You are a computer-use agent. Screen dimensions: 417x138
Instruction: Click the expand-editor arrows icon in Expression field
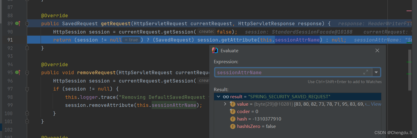[366, 72]
